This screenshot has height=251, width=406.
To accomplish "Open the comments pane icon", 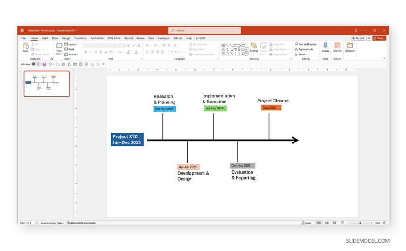I will (x=369, y=38).
